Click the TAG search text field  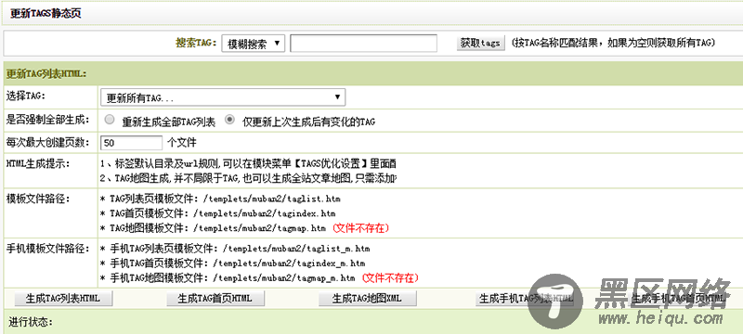(363, 44)
